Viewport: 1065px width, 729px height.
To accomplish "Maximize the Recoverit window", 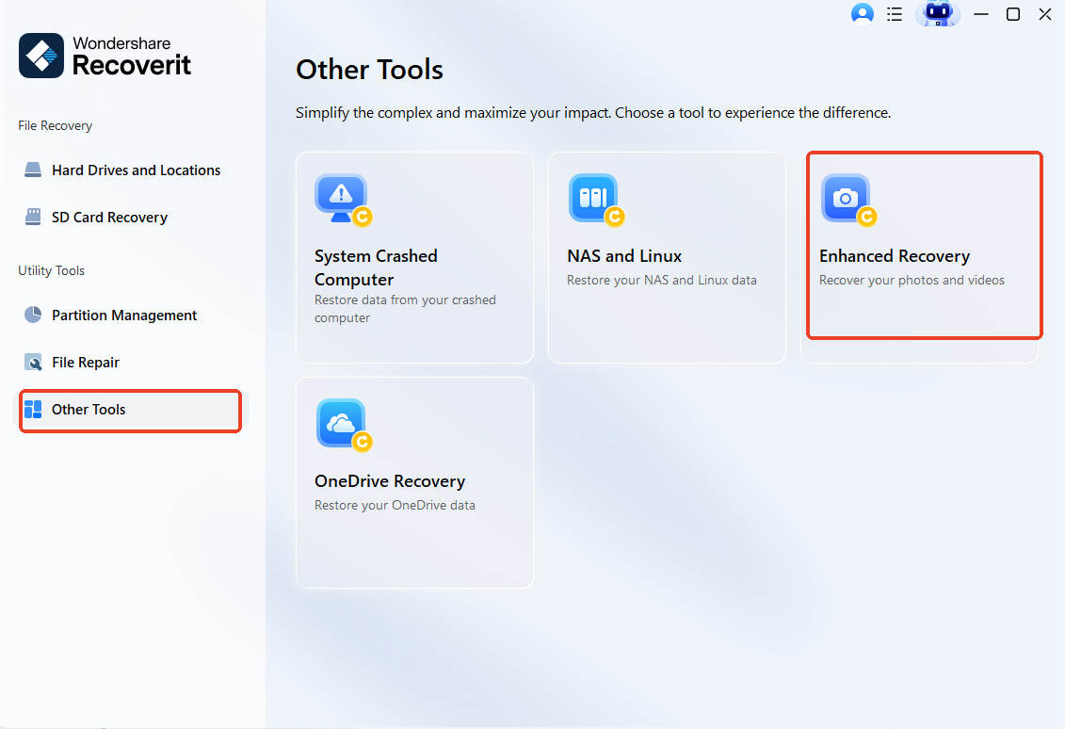I will [x=1012, y=13].
